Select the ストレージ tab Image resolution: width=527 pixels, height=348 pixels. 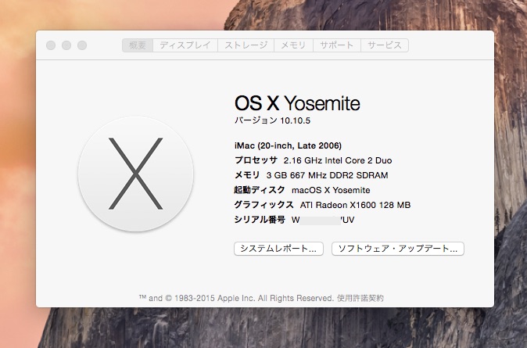[246, 45]
